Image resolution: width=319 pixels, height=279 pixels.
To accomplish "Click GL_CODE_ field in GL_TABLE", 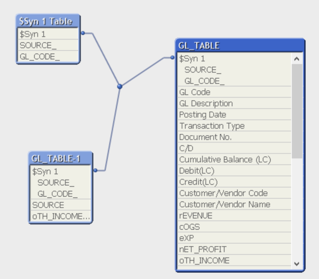I will (234, 81).
